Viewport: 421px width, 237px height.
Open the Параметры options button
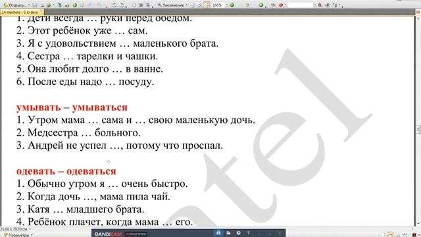18,235
